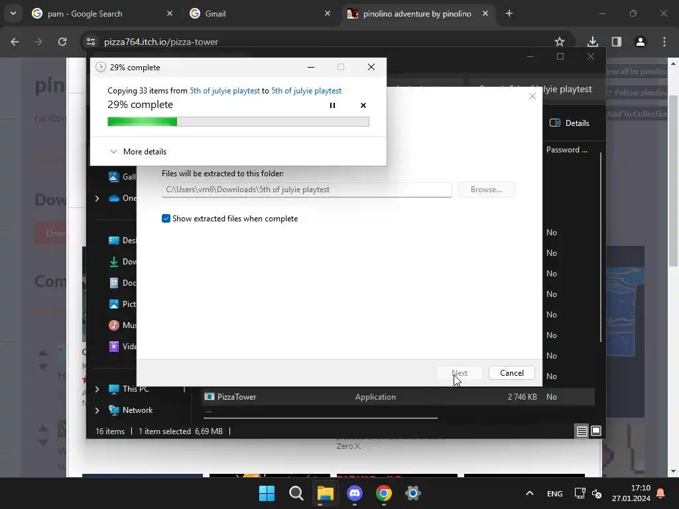Open Chrome downloads
The width and height of the screenshot is (679, 509).
pos(593,42)
